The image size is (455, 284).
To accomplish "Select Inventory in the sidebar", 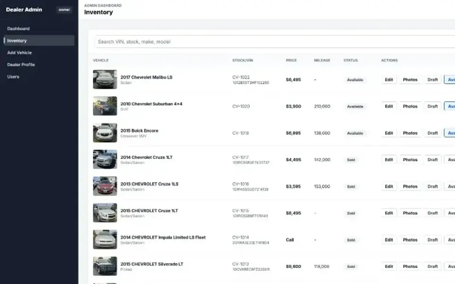I will [x=39, y=41].
